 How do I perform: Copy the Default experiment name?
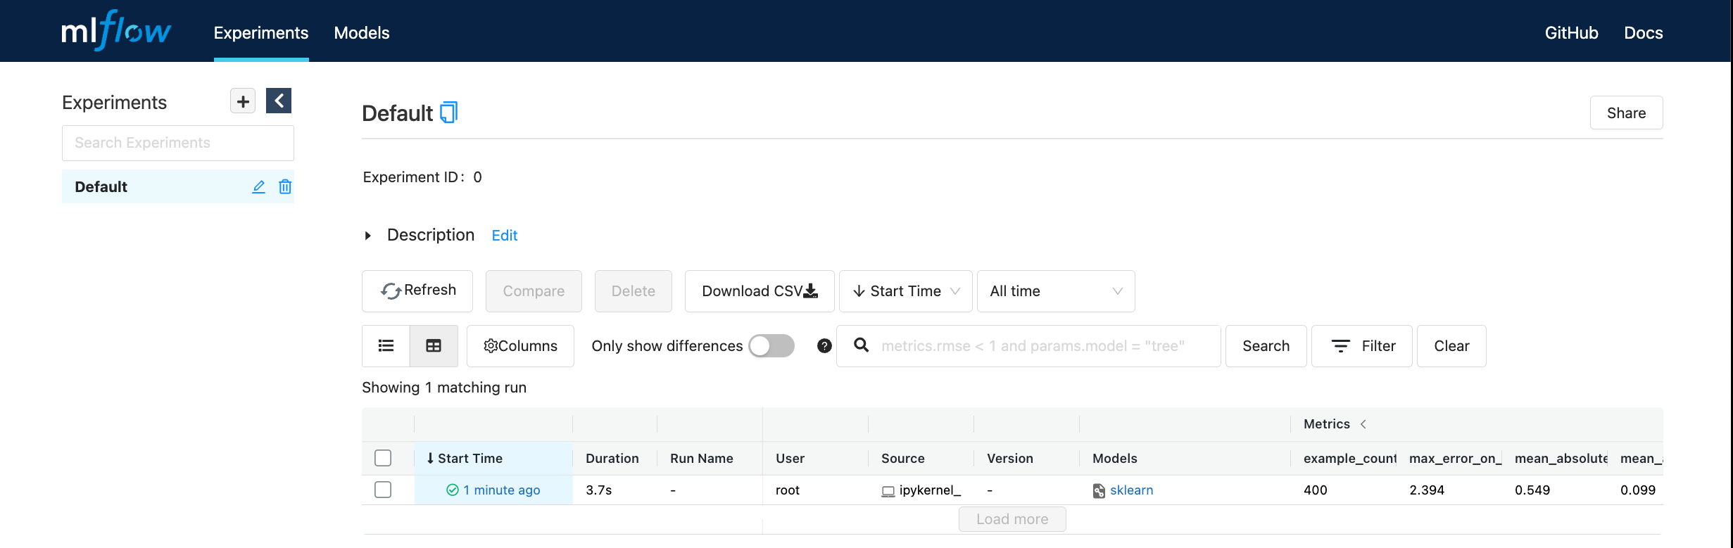click(448, 113)
